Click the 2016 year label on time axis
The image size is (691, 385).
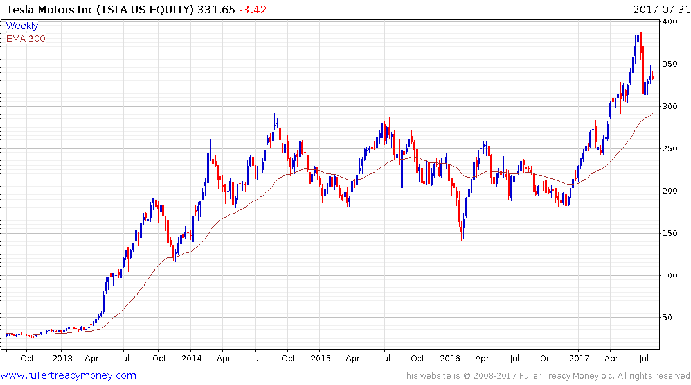click(450, 358)
